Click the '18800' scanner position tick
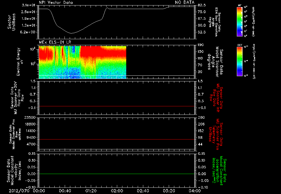 [x=30, y=124]
